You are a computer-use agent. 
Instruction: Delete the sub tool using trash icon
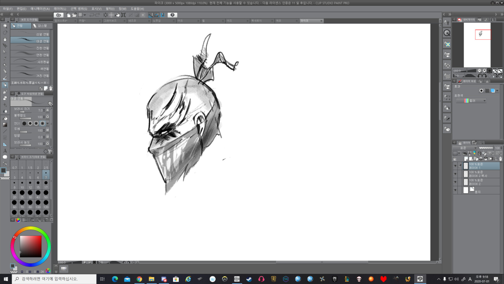pyautogui.click(x=51, y=89)
